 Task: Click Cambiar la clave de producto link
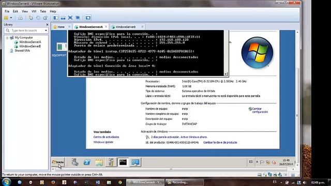tap(220, 143)
